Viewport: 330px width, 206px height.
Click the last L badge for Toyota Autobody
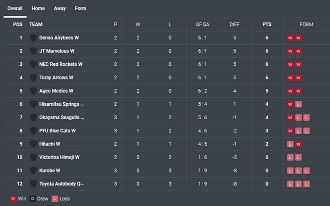[306, 184]
